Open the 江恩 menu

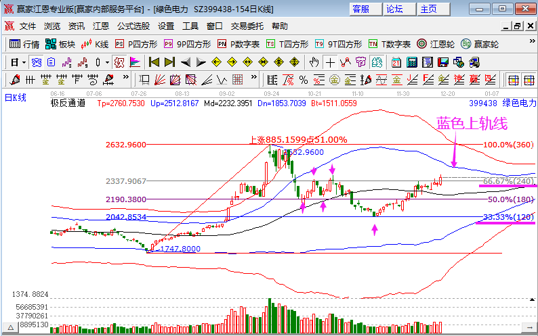pos(101,26)
